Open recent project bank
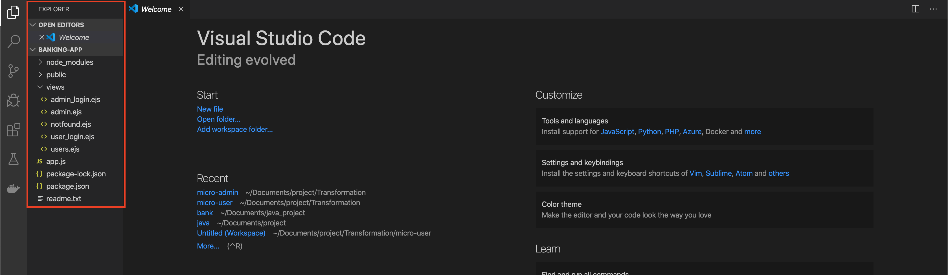The width and height of the screenshot is (948, 275). coord(205,212)
